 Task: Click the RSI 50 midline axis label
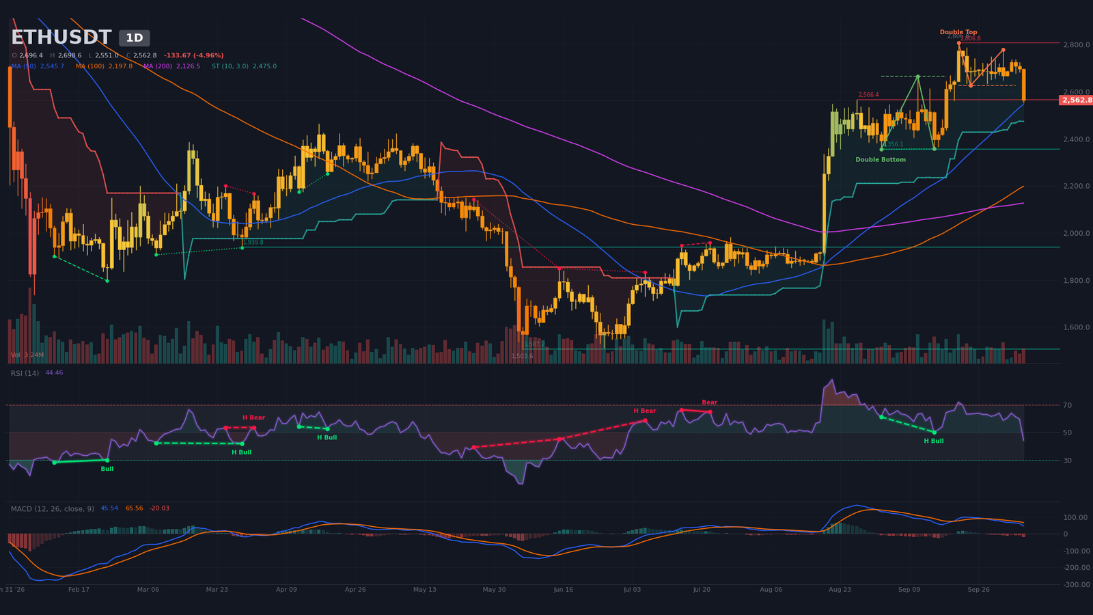[1067, 433]
